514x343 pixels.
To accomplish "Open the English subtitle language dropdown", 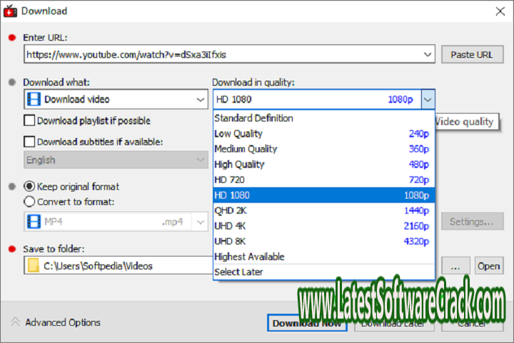I will click(x=116, y=160).
